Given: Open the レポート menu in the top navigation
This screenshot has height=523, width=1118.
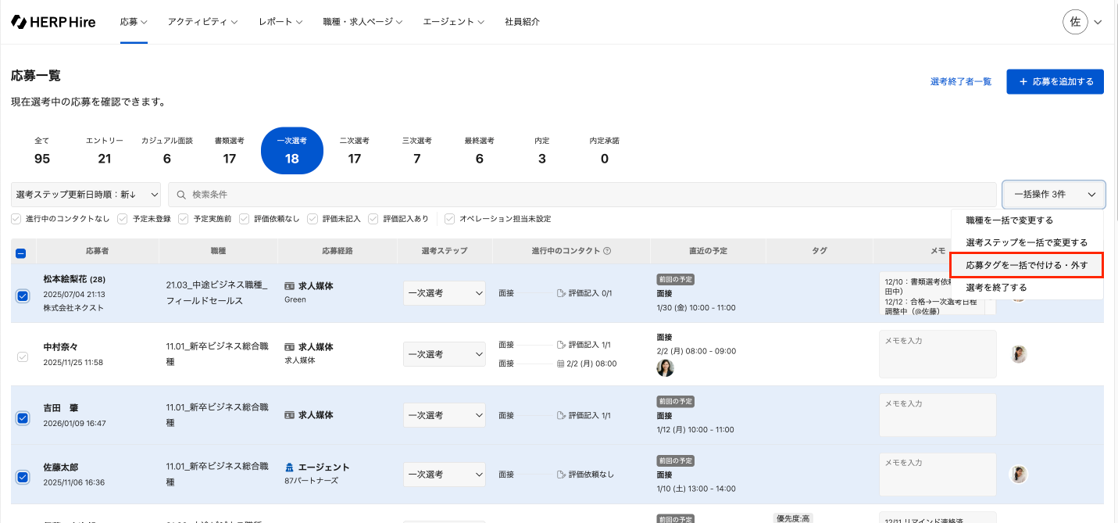Looking at the screenshot, I should pos(280,22).
